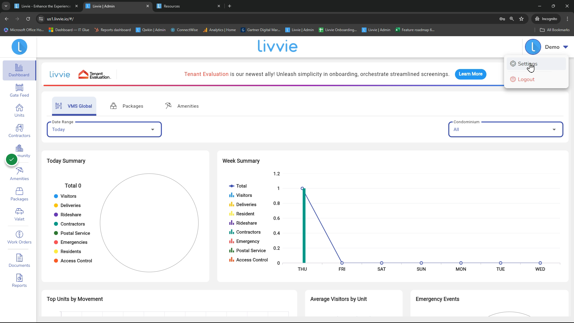Toggle Total line in Week Summary legend
The height and width of the screenshot is (323, 574).
(238, 186)
